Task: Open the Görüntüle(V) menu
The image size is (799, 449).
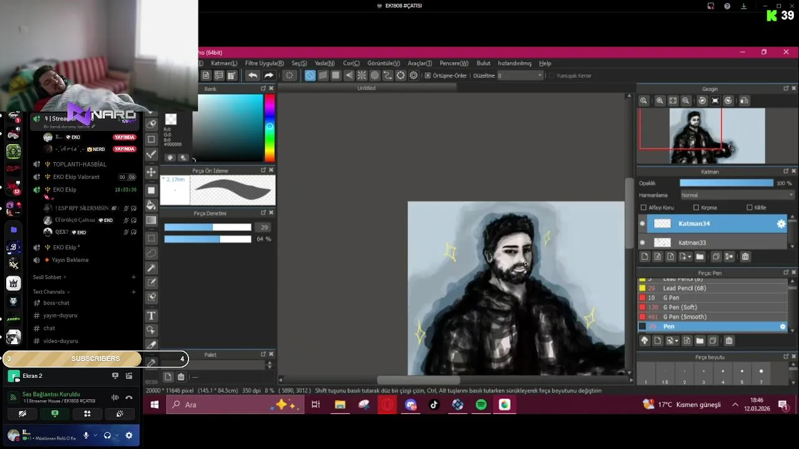Action: [384, 63]
